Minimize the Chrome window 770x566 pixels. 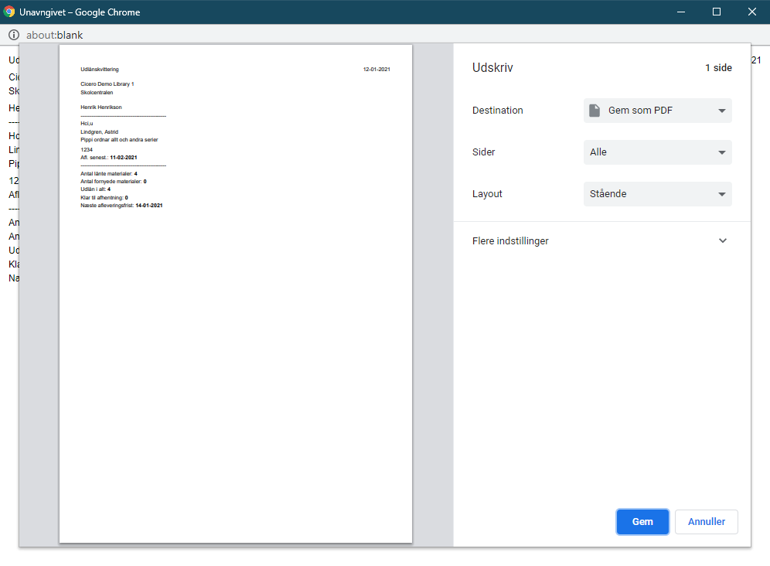680,12
